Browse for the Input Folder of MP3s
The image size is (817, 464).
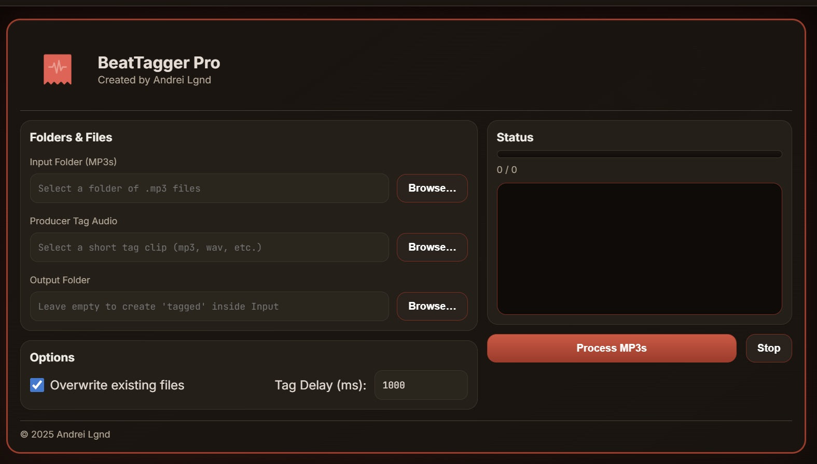(432, 188)
